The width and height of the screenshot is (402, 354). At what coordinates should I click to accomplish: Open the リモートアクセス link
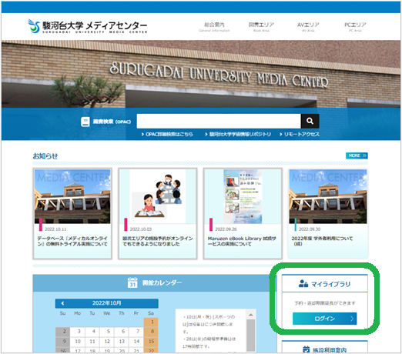click(x=300, y=134)
